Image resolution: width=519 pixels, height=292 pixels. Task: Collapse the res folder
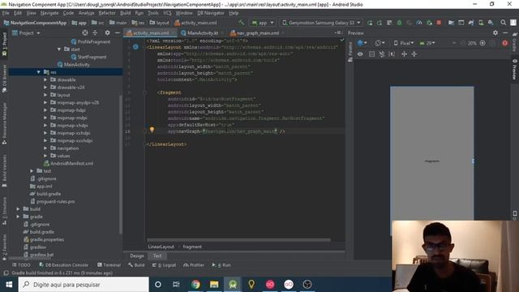tap(39, 72)
